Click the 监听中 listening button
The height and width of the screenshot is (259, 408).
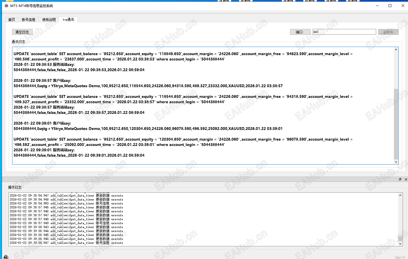[x=388, y=32]
